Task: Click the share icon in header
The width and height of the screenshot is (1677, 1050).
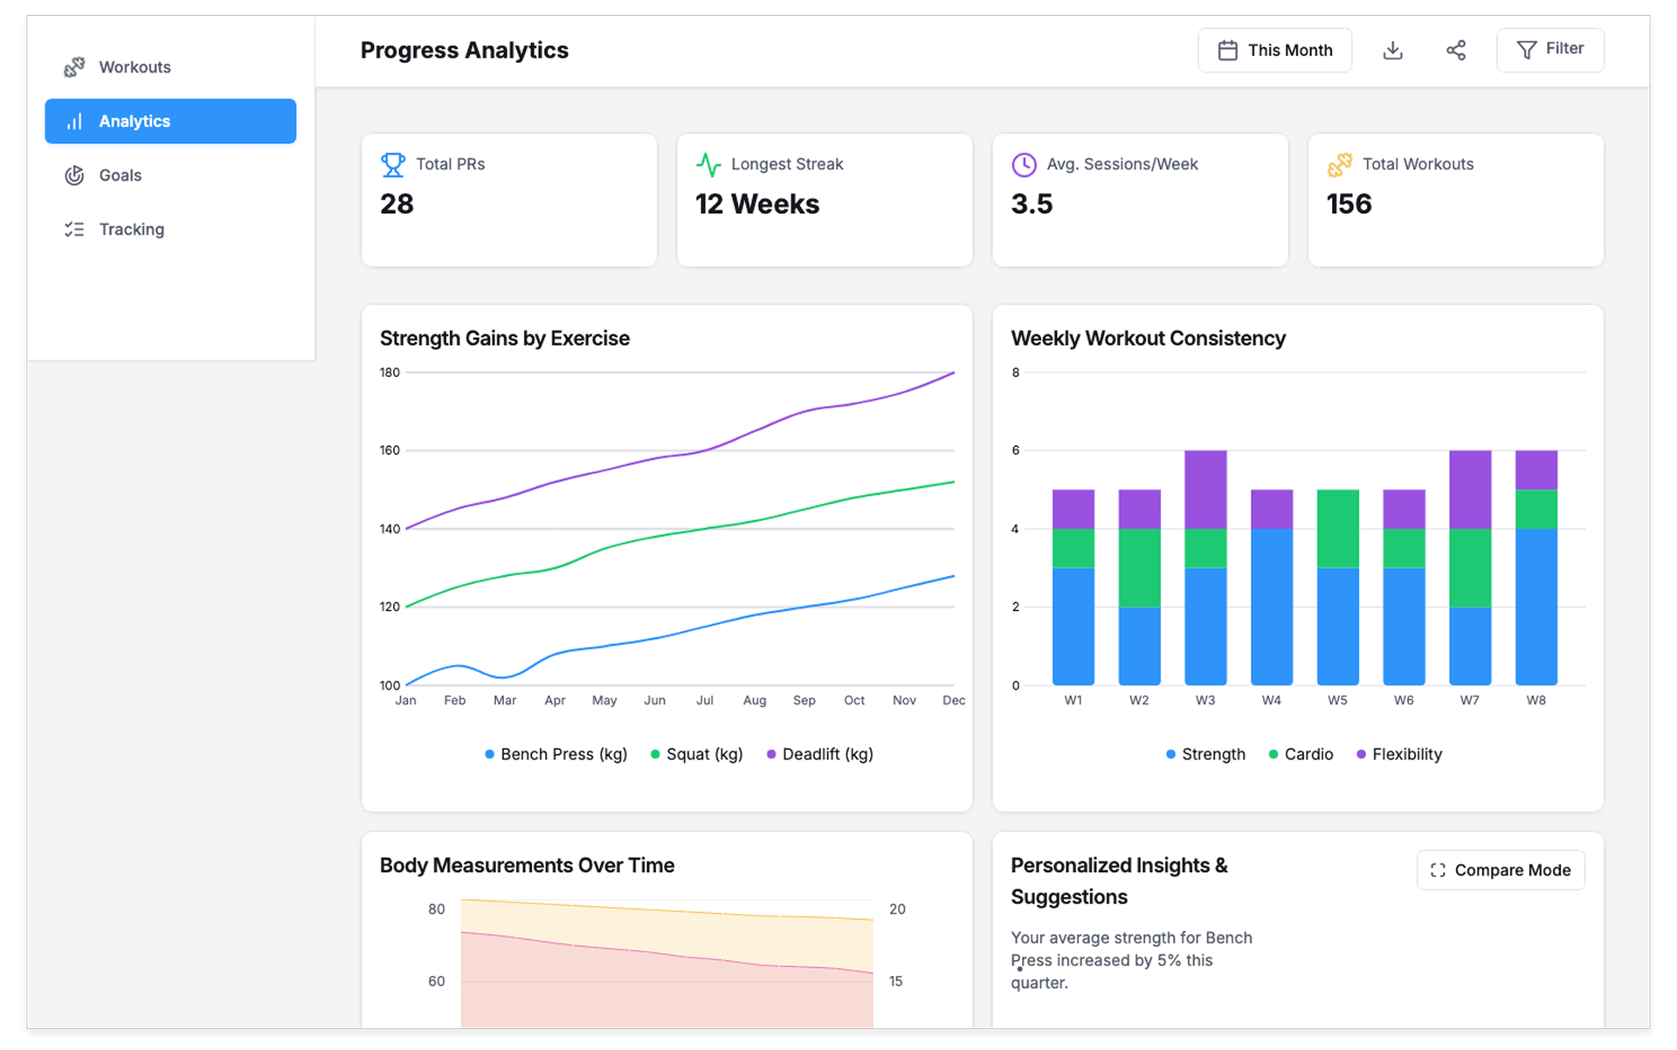Action: pos(1455,51)
